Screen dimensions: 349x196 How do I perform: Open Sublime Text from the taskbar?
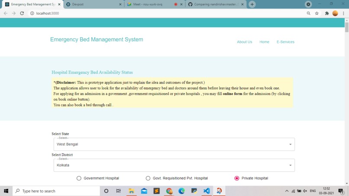click(156, 191)
